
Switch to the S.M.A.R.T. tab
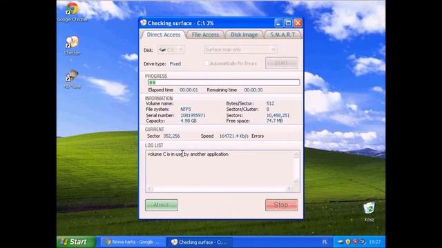(282, 35)
